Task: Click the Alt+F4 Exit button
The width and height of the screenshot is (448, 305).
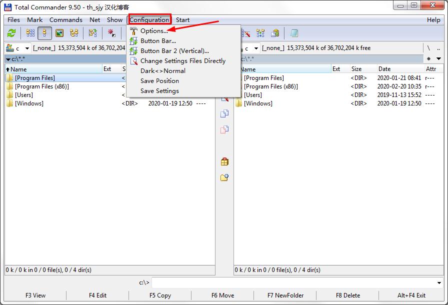Action: point(411,295)
